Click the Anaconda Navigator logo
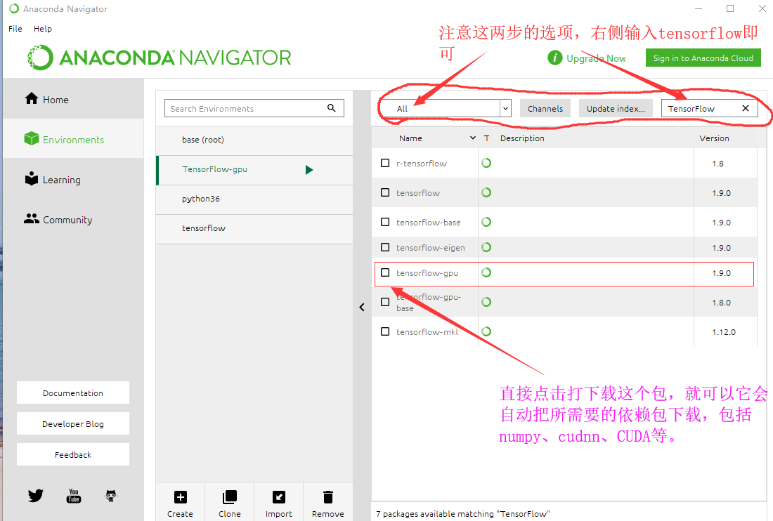Image resolution: width=773 pixels, height=521 pixels. pyautogui.click(x=160, y=58)
